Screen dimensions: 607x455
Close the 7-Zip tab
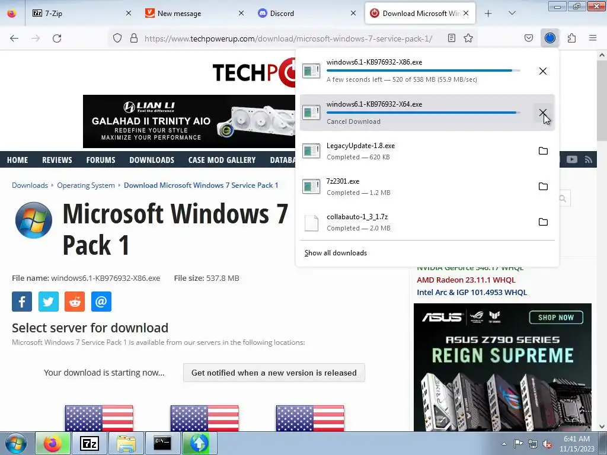129,13
